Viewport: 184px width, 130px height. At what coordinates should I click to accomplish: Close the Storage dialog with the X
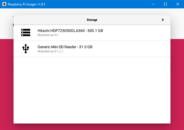[x=163, y=20]
